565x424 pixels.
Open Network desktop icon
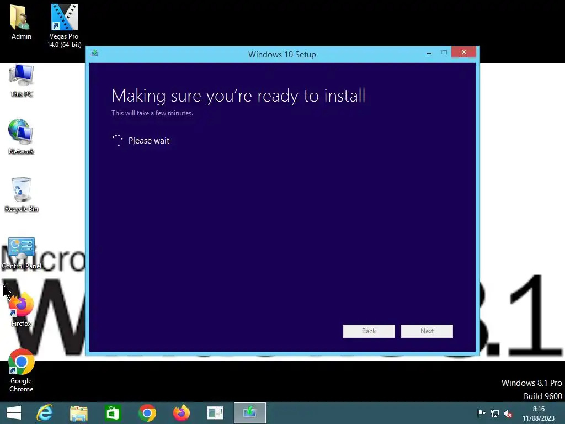[x=21, y=137]
